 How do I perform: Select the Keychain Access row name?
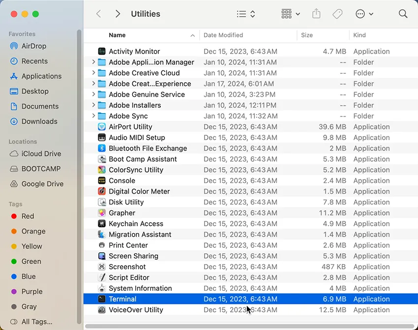136,224
